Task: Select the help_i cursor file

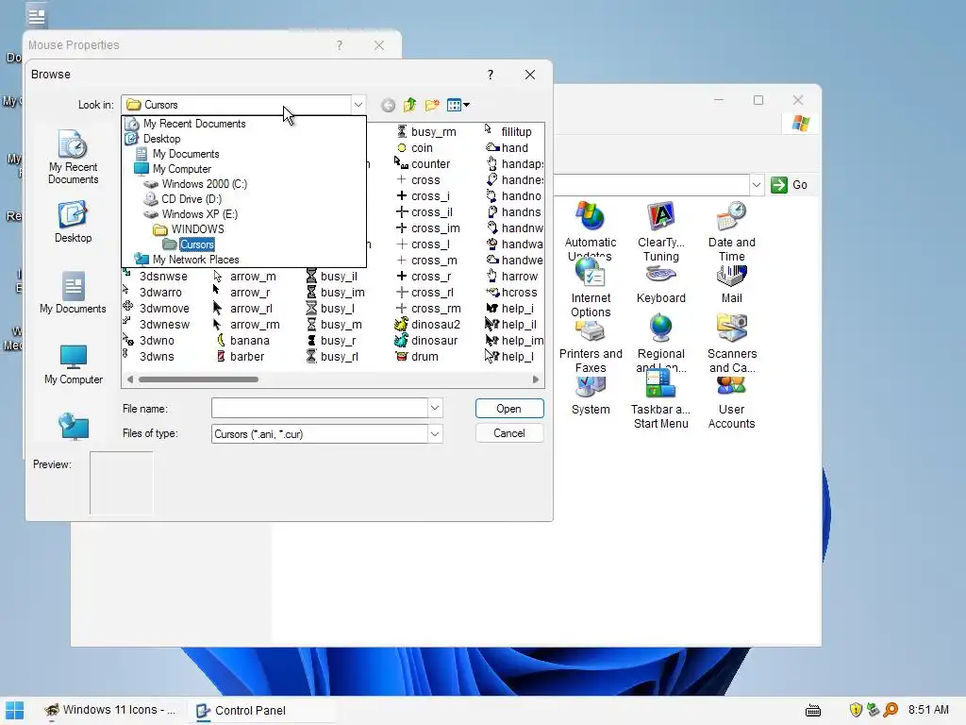Action: tap(509, 309)
